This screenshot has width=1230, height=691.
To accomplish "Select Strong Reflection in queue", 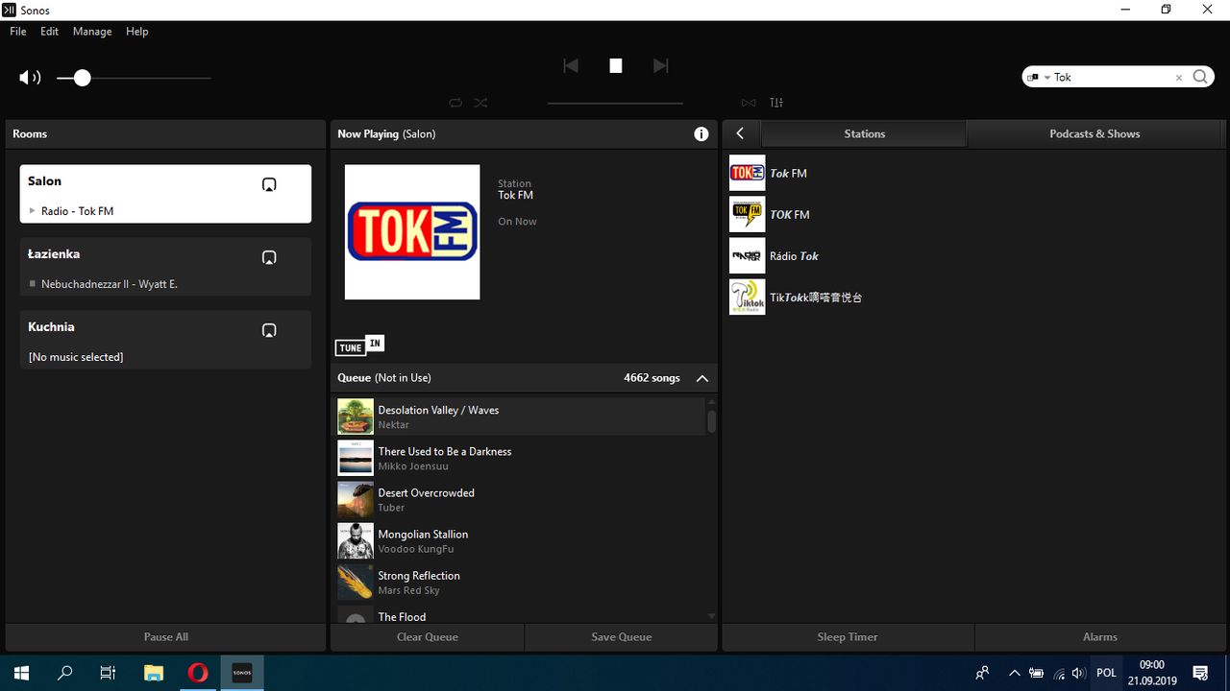I will [519, 582].
